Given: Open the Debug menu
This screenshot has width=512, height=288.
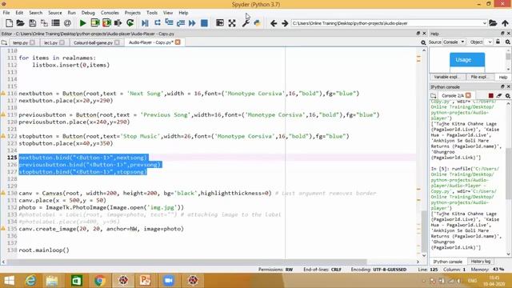Looking at the screenshot, I should coord(88,13).
